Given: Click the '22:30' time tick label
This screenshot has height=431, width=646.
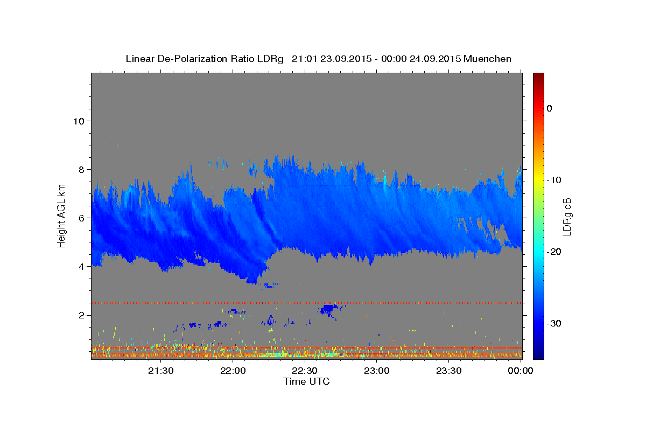Looking at the screenshot, I should coord(305,371).
